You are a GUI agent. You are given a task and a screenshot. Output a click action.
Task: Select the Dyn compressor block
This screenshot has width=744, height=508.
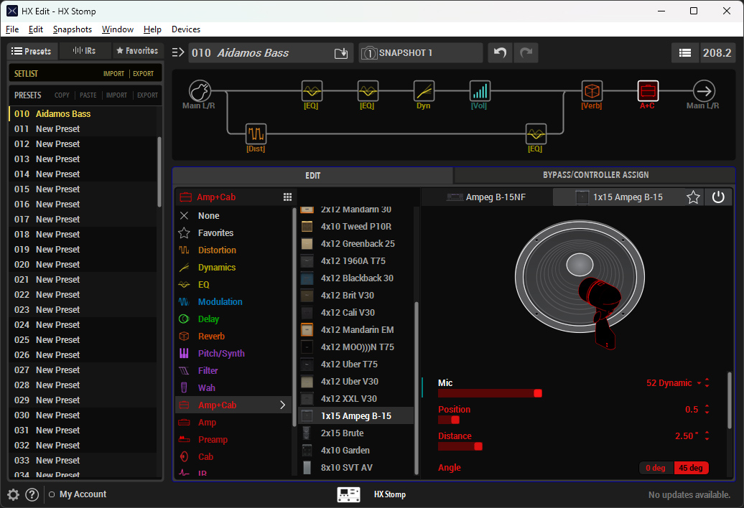click(424, 91)
